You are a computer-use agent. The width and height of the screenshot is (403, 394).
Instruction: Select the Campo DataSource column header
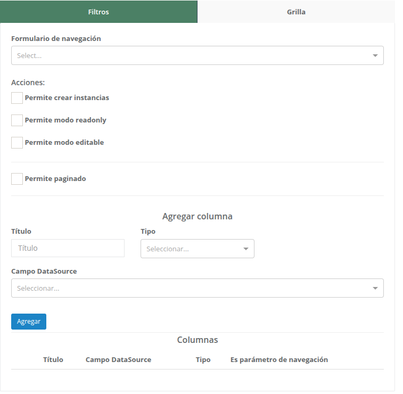pyautogui.click(x=118, y=360)
